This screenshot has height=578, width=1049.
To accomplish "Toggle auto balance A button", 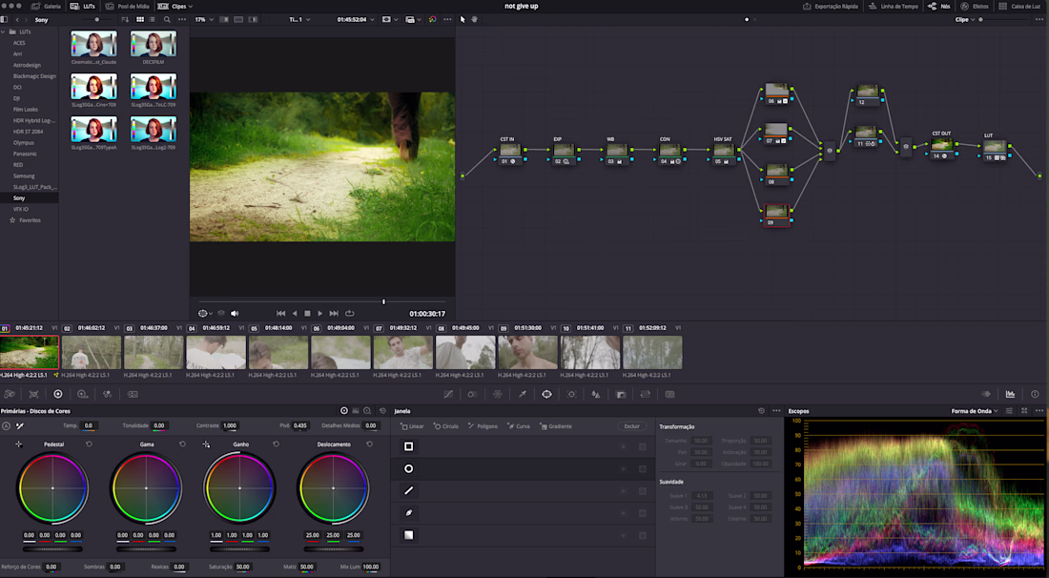I will [x=6, y=425].
